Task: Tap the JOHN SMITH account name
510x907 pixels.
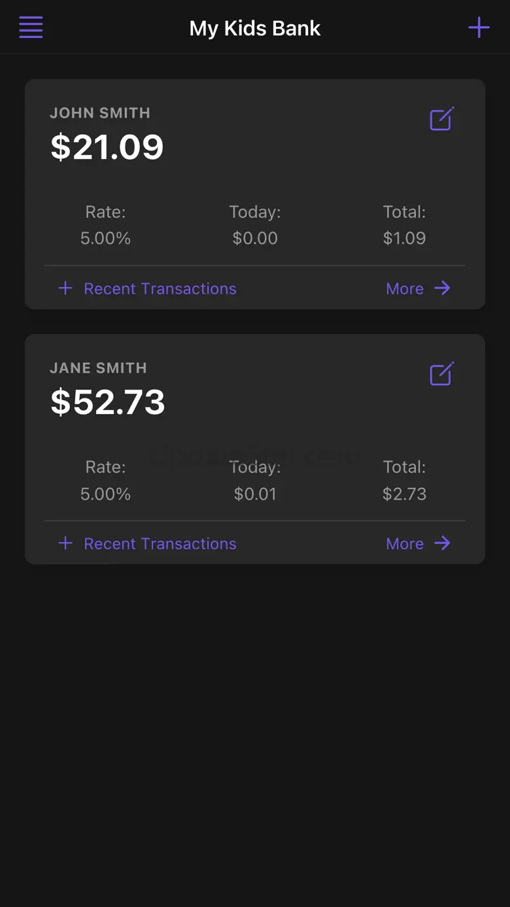Action: (x=100, y=113)
